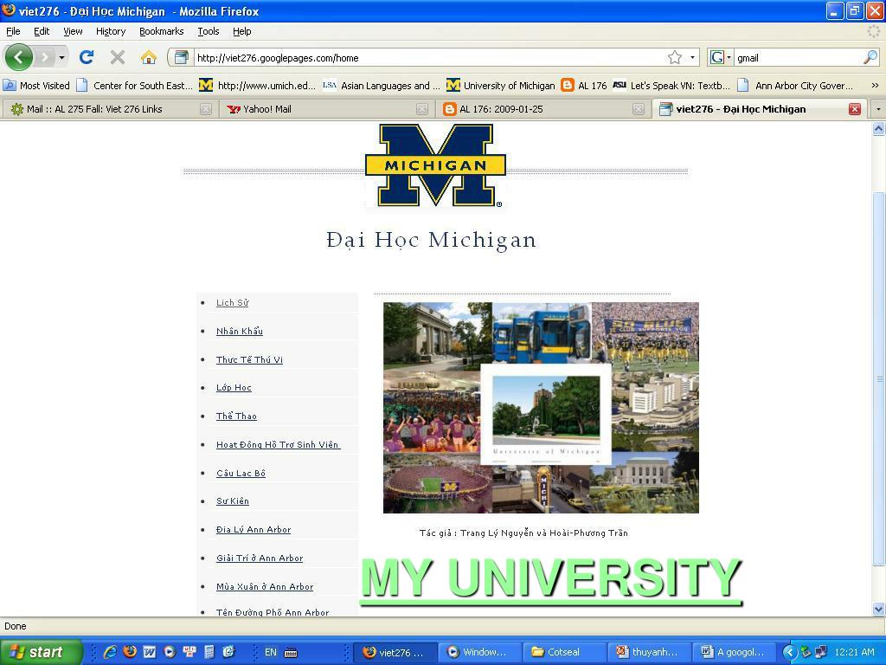Open the Help menu

coord(242,31)
